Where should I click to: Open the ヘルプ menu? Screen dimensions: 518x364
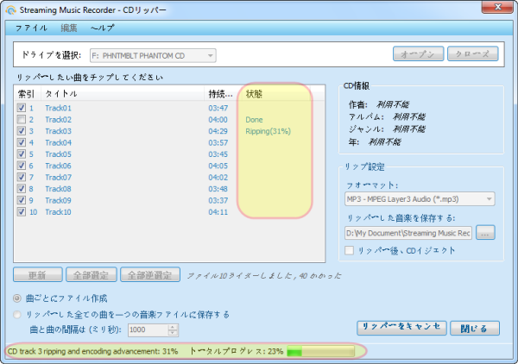pyautogui.click(x=103, y=28)
